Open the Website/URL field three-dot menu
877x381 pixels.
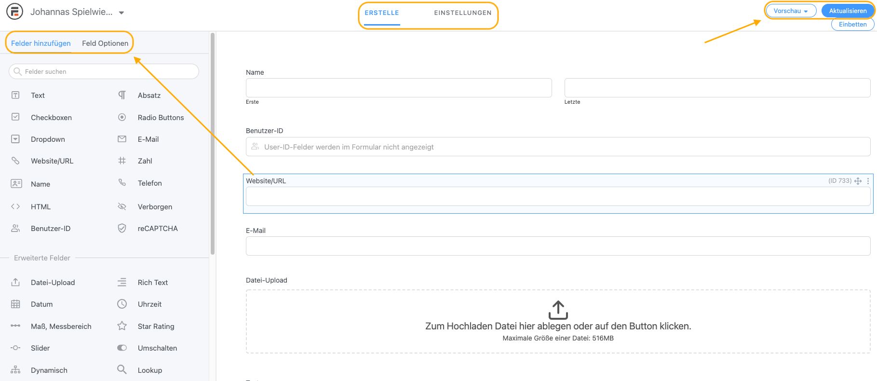[868, 181]
